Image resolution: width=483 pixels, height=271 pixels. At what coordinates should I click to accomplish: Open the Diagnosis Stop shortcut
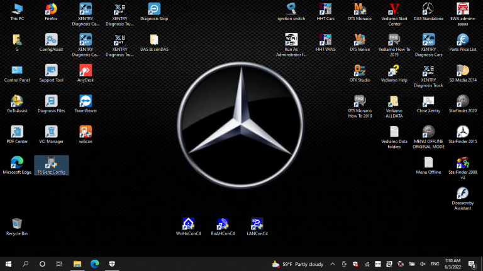point(154,12)
